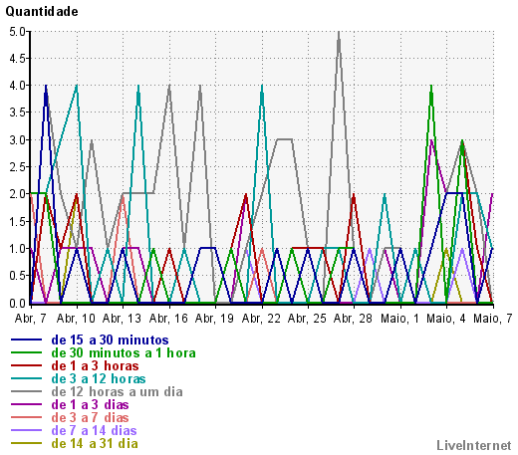The height and width of the screenshot is (455, 518).
Task: Click the 5.0 value on the Y axis
Action: 17,32
